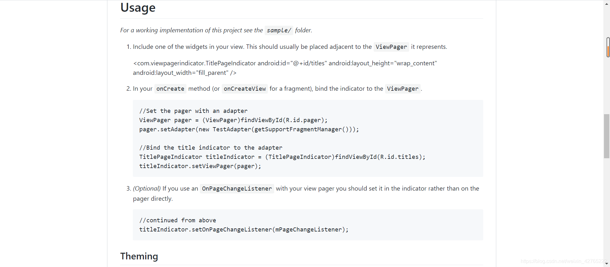Click the TitlePageIndicator titleIndicator code line
This screenshot has width=610, height=267.
click(x=282, y=157)
